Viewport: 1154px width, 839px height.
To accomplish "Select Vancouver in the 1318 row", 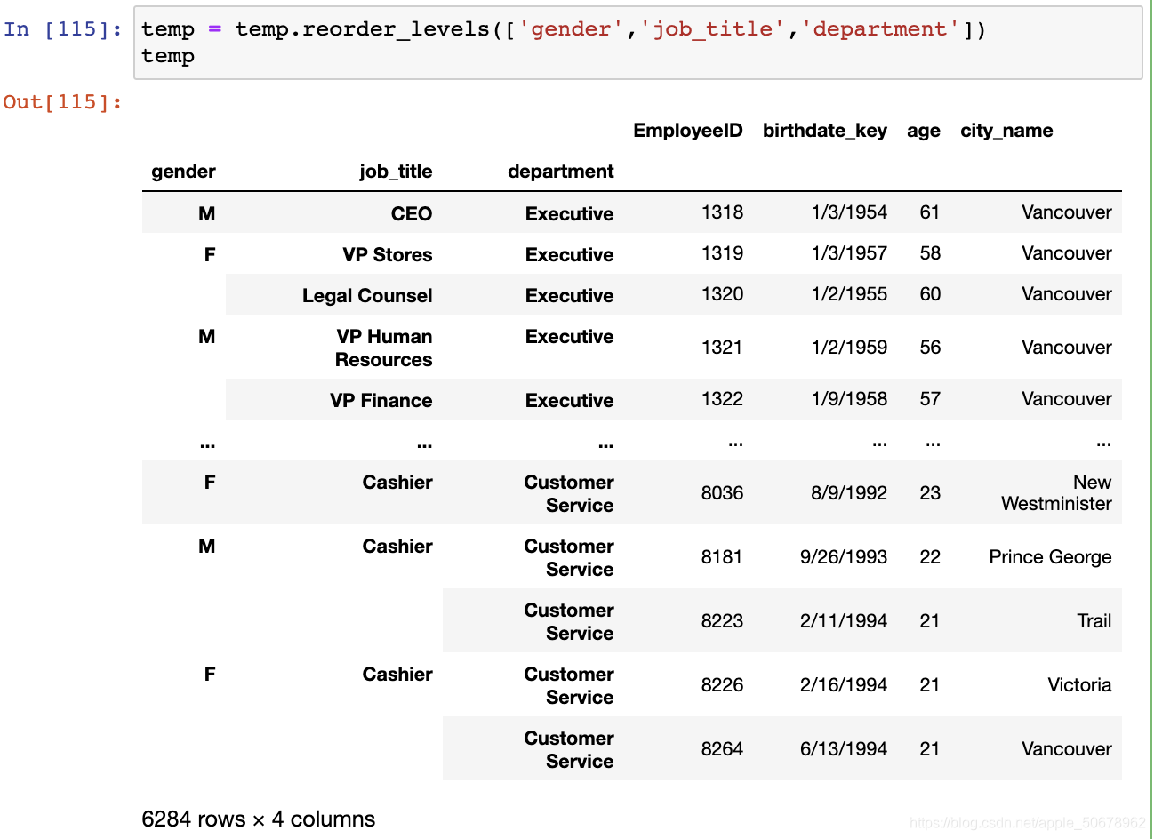I will pyautogui.click(x=1067, y=212).
